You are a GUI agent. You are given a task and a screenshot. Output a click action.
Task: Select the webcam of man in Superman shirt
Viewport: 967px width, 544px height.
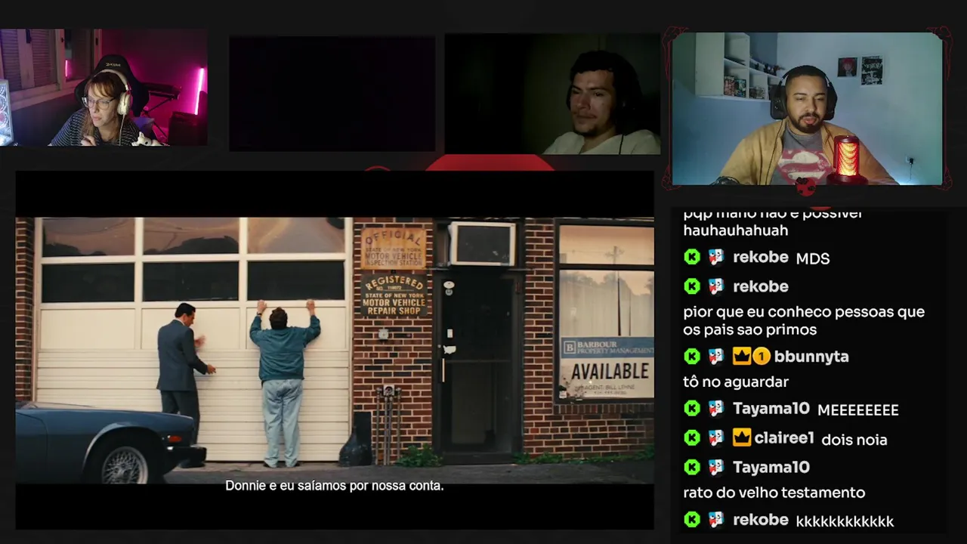coord(807,109)
